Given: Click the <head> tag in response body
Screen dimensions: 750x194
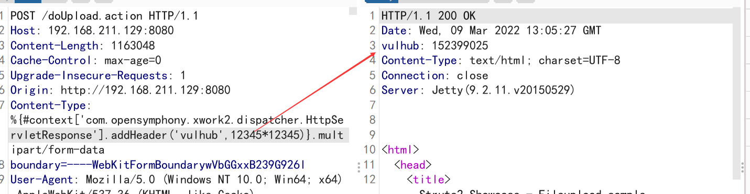Looking at the screenshot, I should [x=412, y=165].
